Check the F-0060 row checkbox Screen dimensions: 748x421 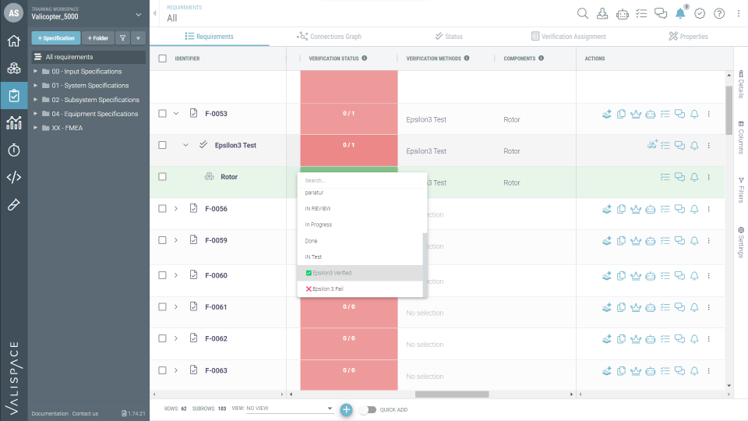pos(163,275)
